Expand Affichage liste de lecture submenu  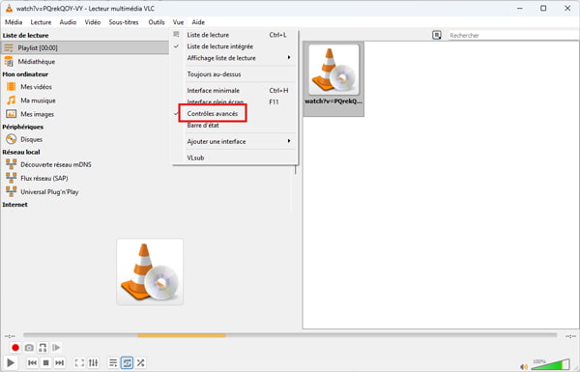click(235, 58)
